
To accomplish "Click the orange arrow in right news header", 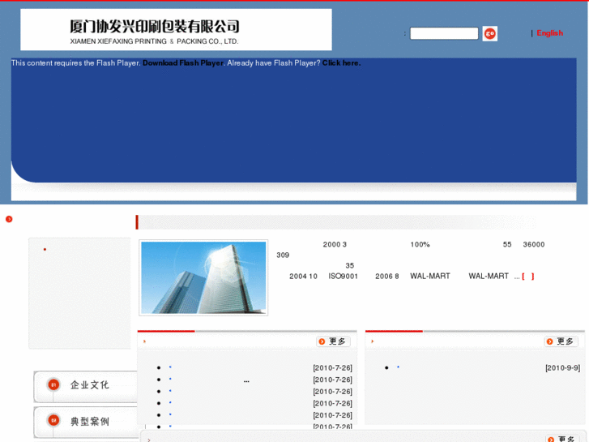I will [372, 341].
